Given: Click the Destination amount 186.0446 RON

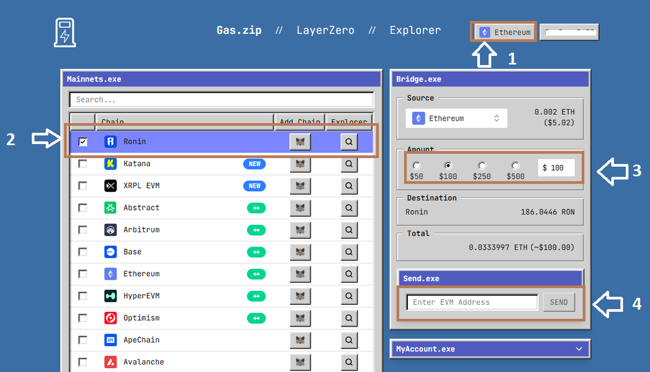Looking at the screenshot, I should point(548,212).
